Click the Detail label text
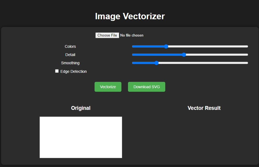Image resolution: width=259 pixels, height=167 pixels. [70, 55]
